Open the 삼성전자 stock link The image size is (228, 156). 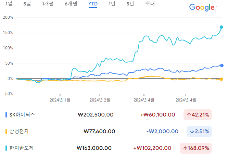[x=19, y=131]
